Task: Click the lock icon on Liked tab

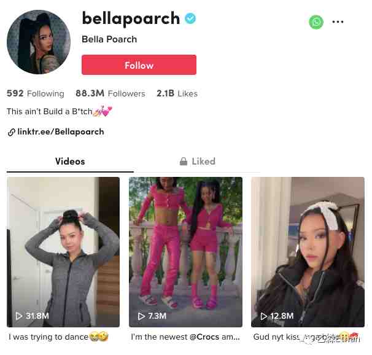Action: pos(184,162)
